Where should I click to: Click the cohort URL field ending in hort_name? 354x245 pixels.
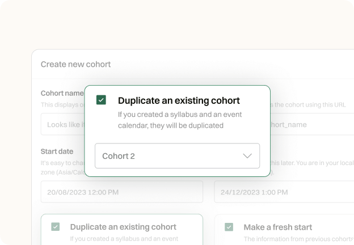[312, 124]
